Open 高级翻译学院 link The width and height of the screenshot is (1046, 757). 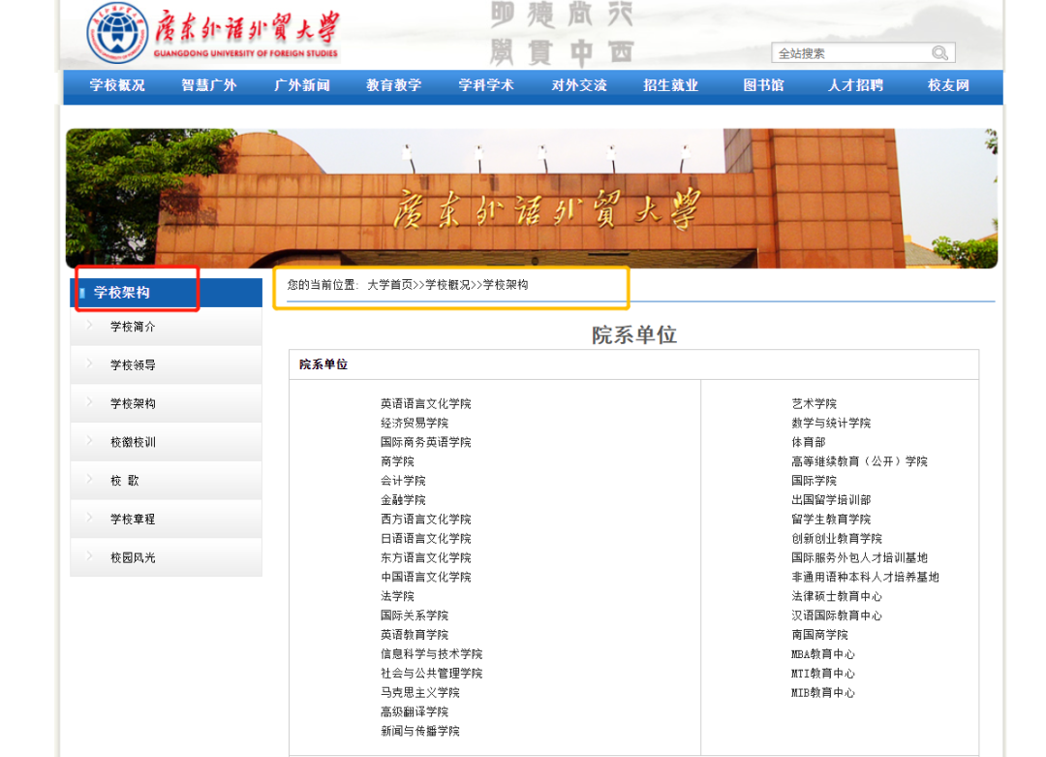pos(415,712)
